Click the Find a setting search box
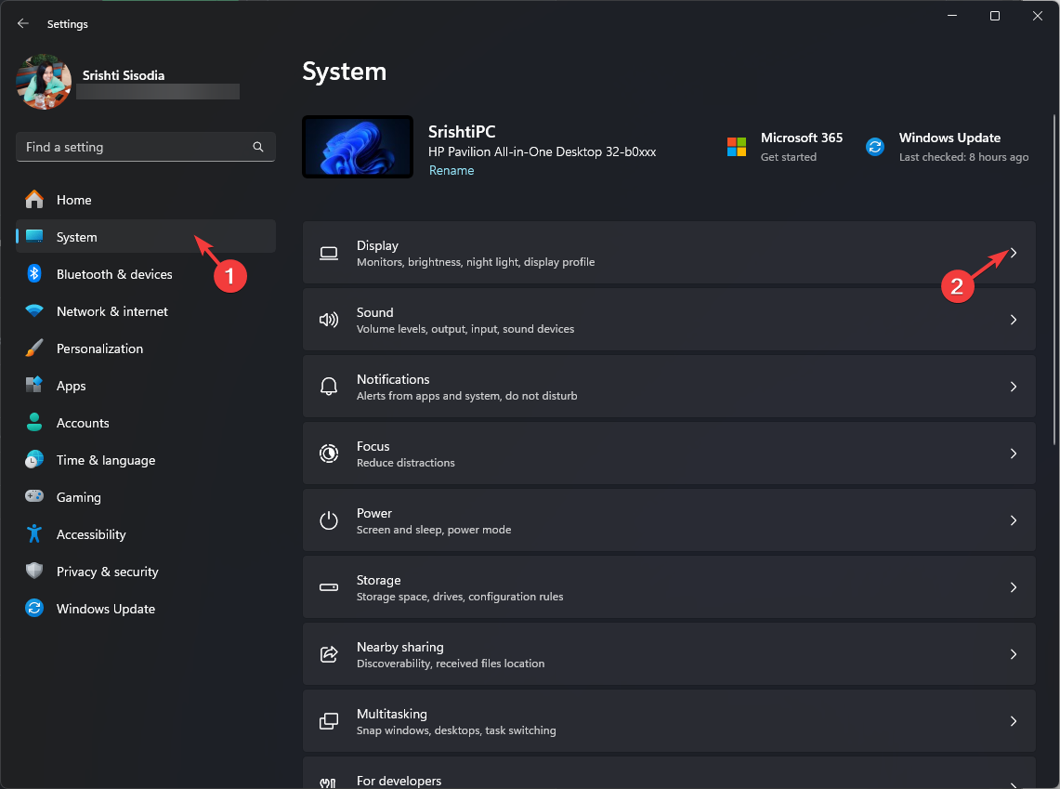Viewport: 1060px width, 789px height. click(x=135, y=147)
